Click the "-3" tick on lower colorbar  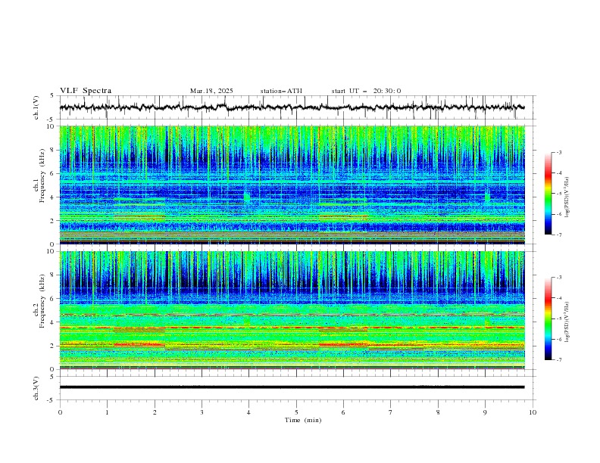pyautogui.click(x=559, y=278)
